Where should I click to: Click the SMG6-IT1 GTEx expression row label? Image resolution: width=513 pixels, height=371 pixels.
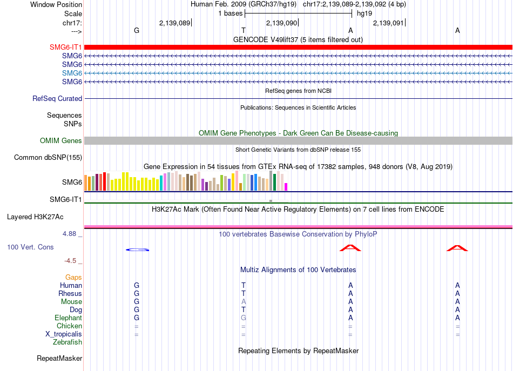point(65,199)
